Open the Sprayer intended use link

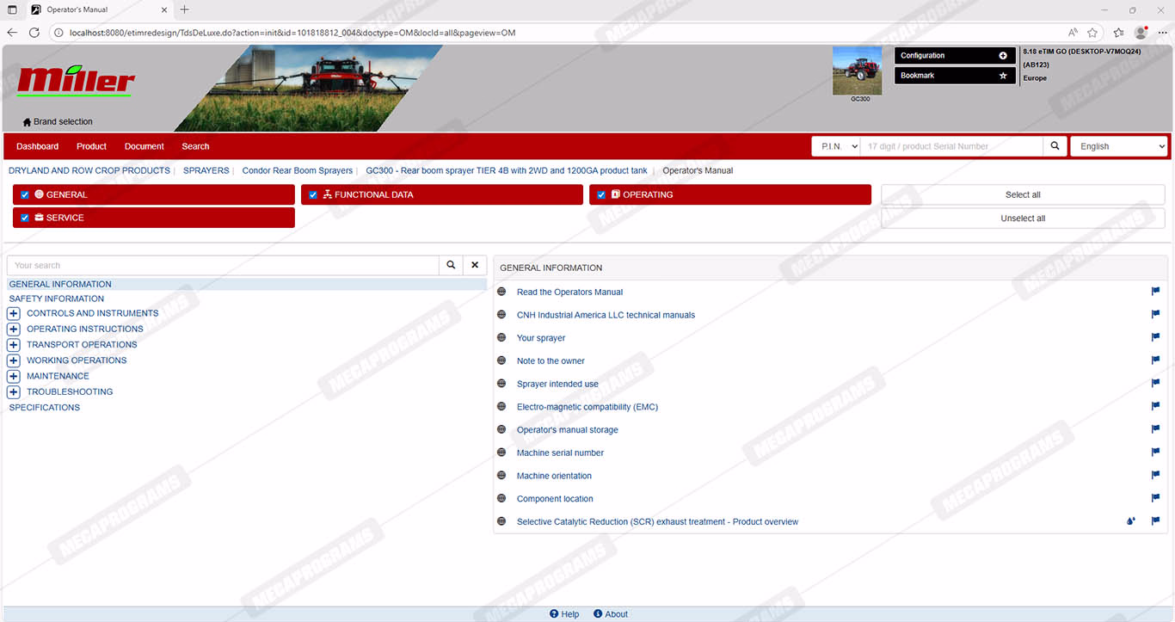pos(557,384)
